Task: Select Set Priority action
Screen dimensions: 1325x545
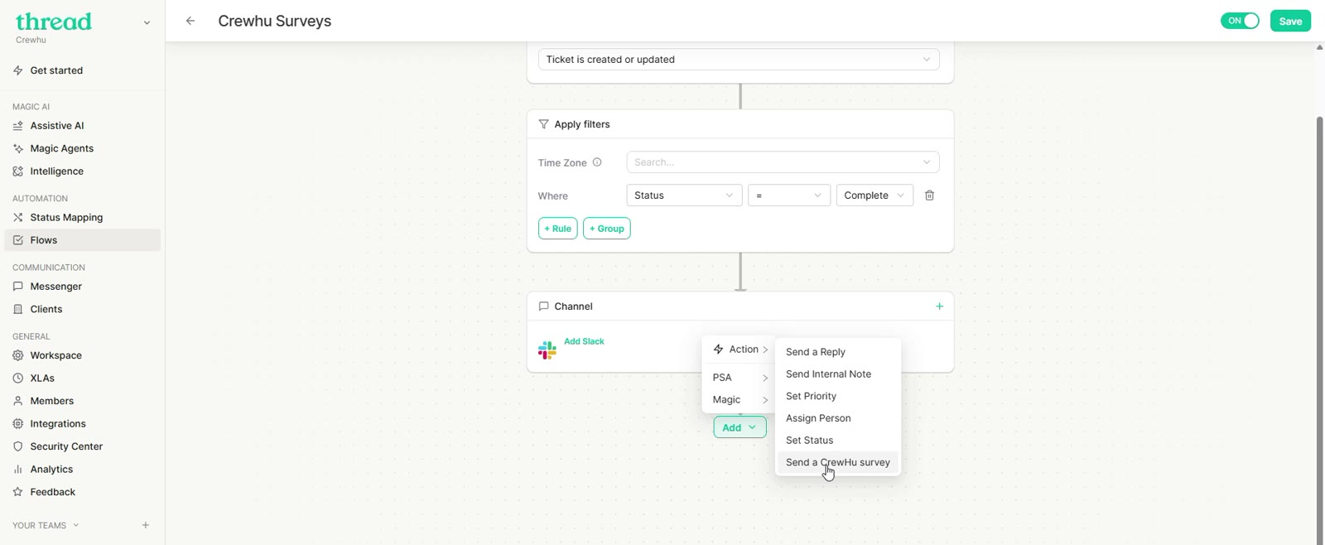Action: point(837,396)
